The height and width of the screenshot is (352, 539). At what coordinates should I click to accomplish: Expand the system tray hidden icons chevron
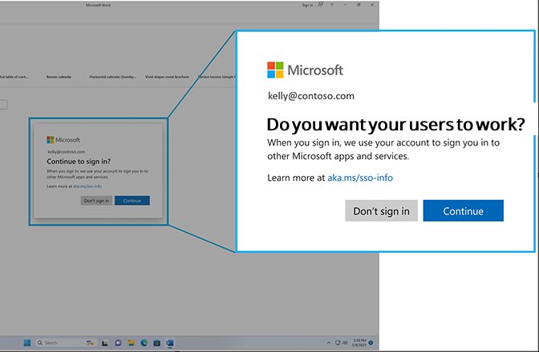pyautogui.click(x=328, y=342)
